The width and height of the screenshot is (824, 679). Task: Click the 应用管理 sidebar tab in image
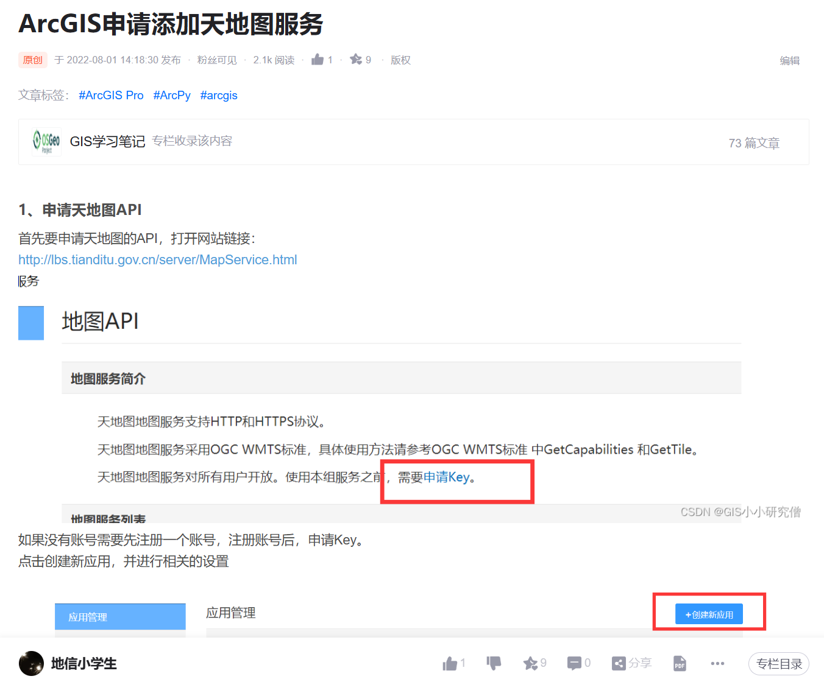[x=120, y=617]
